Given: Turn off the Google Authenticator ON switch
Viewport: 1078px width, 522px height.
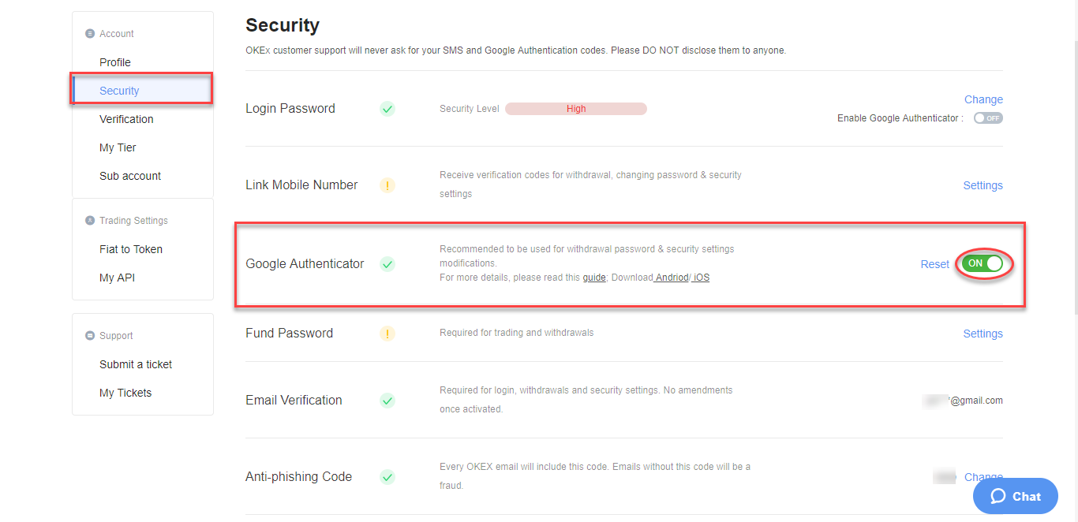Looking at the screenshot, I should [983, 263].
